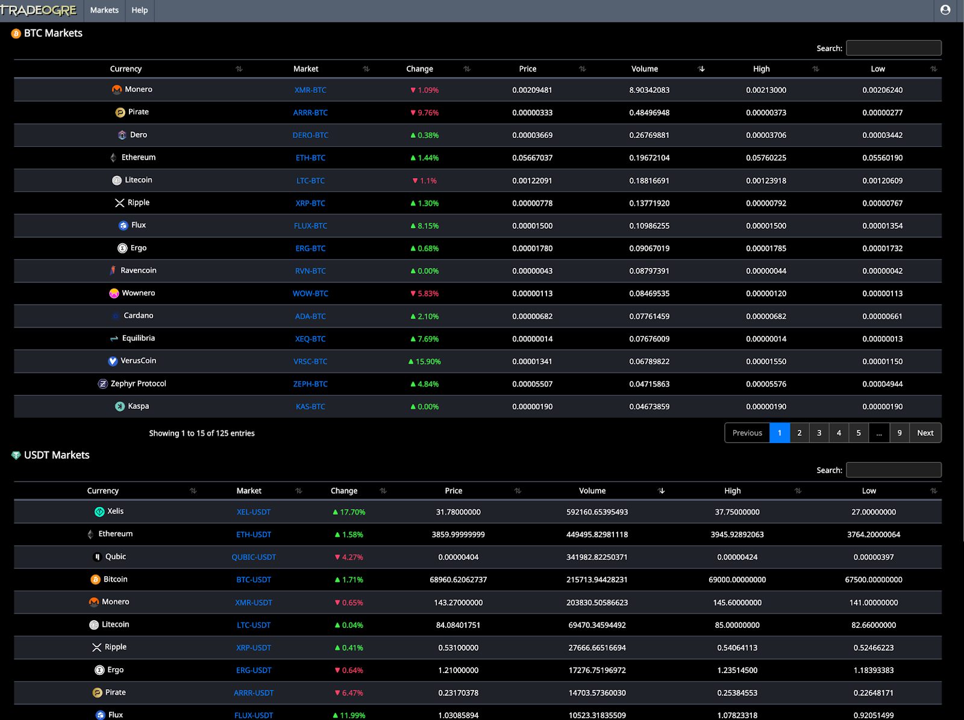Go to page 9 of BTC Markets
The height and width of the screenshot is (720, 964).
[x=900, y=433]
